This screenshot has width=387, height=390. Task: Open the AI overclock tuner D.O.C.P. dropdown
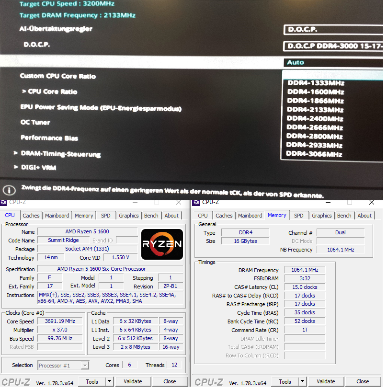tap(333, 30)
